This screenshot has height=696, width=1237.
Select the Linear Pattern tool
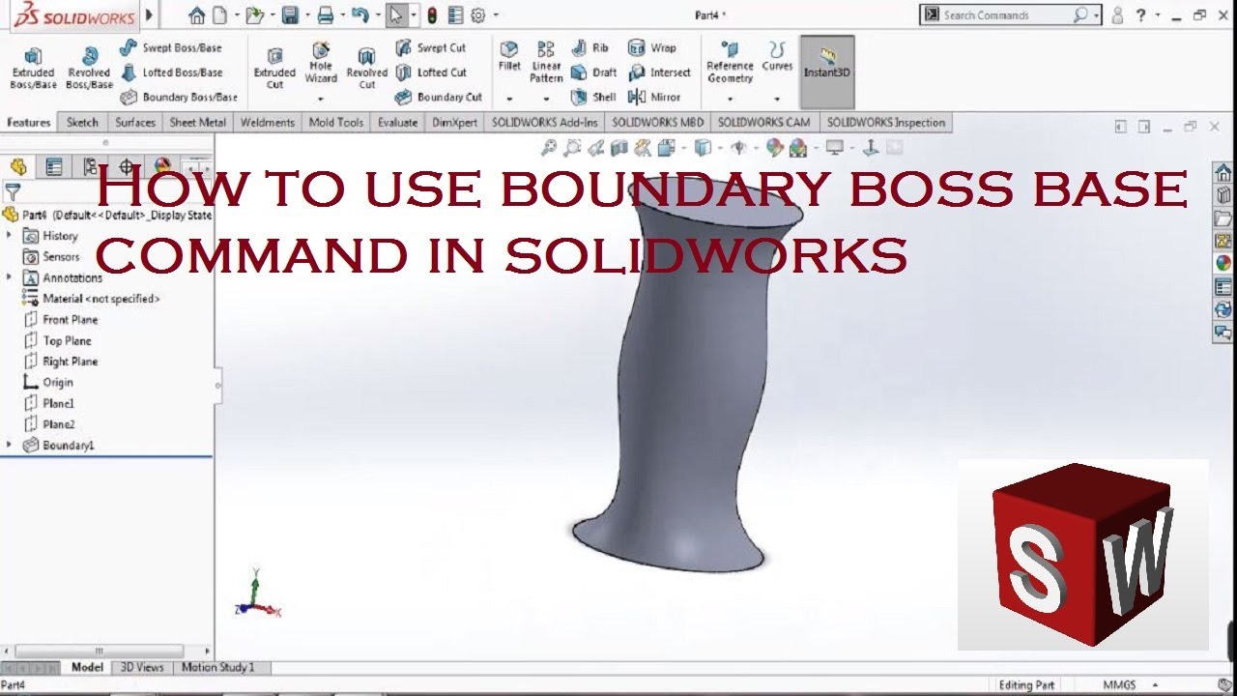[x=546, y=62]
